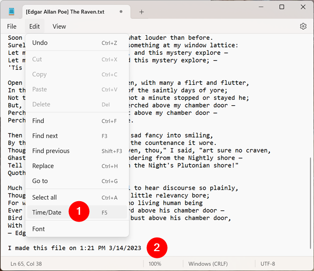The height and width of the screenshot is (271, 314).
Task: Select Find previous menu entry
Action: click(77, 151)
